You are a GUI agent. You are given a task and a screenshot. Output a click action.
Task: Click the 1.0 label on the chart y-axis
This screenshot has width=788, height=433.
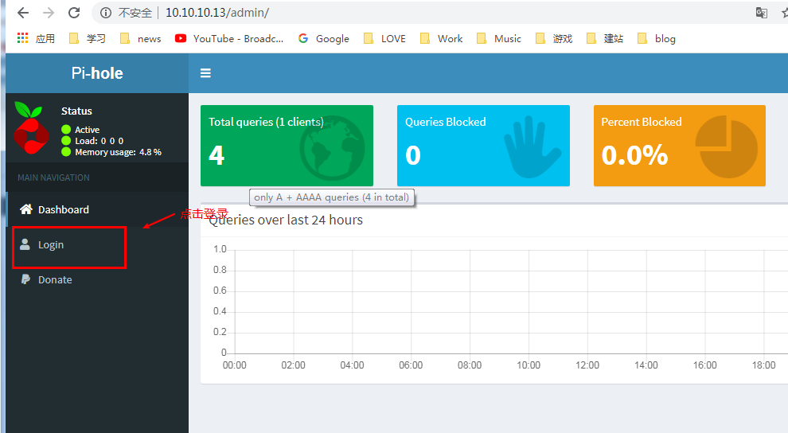pyautogui.click(x=220, y=249)
